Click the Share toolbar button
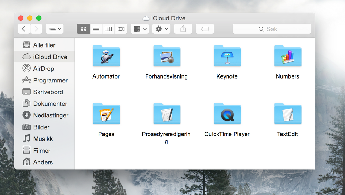The height and width of the screenshot is (195, 345). (183, 29)
